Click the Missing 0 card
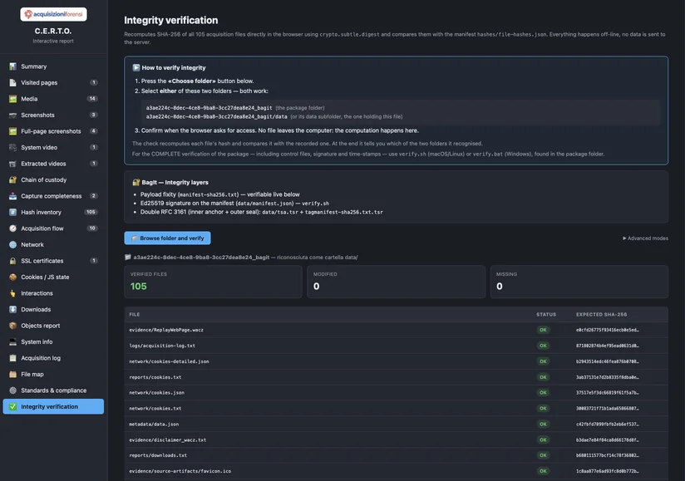The image size is (685, 481). (579, 282)
